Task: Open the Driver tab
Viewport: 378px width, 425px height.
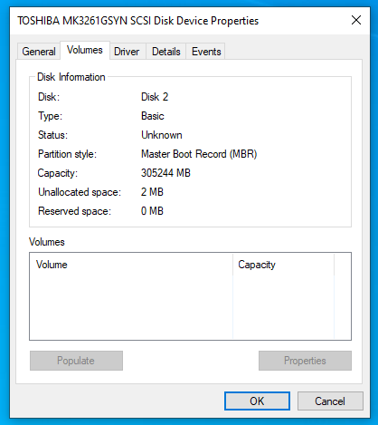Action: pyautogui.click(x=127, y=52)
